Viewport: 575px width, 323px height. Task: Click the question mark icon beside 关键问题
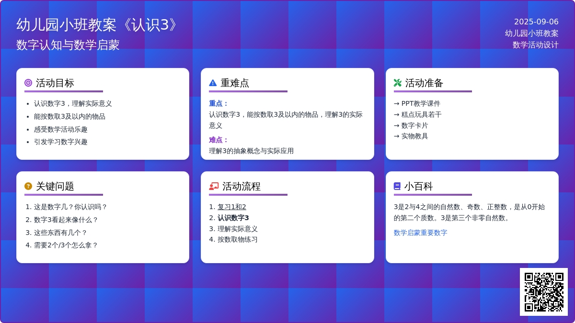pyautogui.click(x=28, y=186)
